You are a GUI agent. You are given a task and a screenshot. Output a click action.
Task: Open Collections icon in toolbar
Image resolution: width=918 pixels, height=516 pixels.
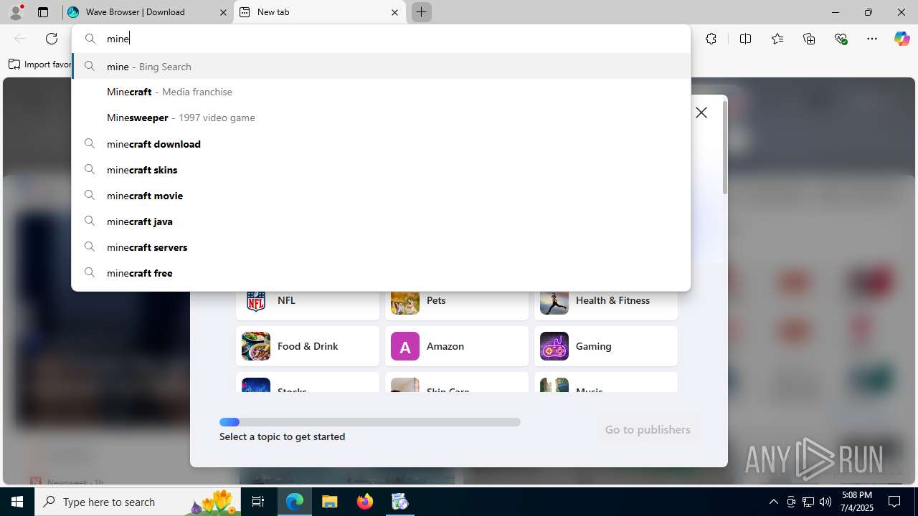coord(809,39)
